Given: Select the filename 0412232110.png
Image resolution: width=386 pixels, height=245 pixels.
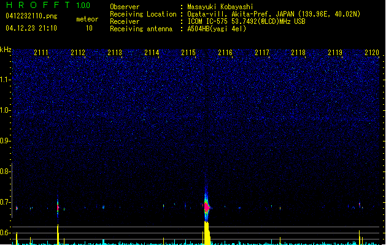Looking at the screenshot, I should (x=31, y=17).
